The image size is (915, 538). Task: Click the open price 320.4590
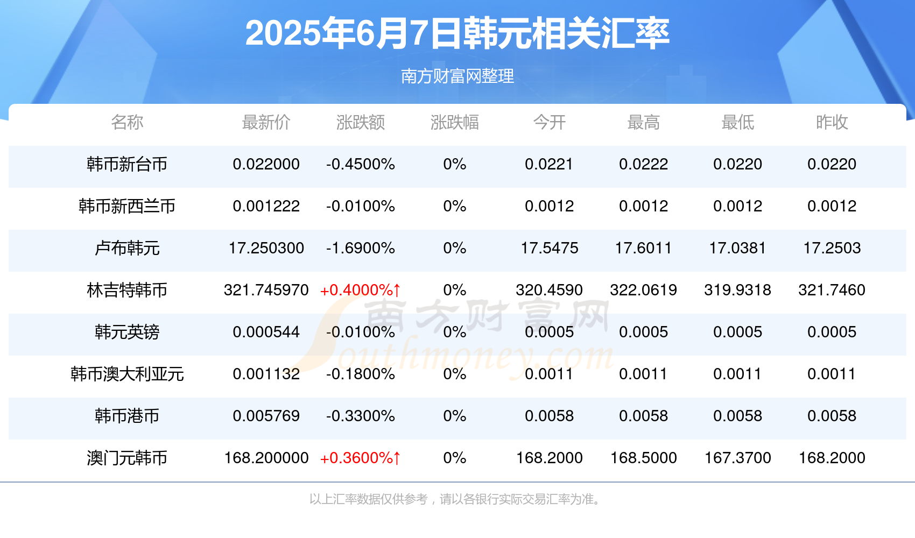[549, 290]
